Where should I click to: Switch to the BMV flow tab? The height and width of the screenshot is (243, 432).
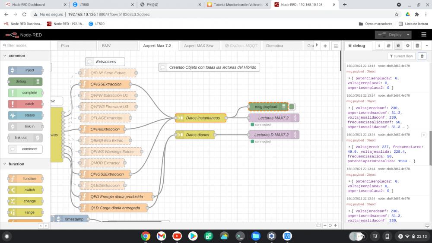pos(118,46)
